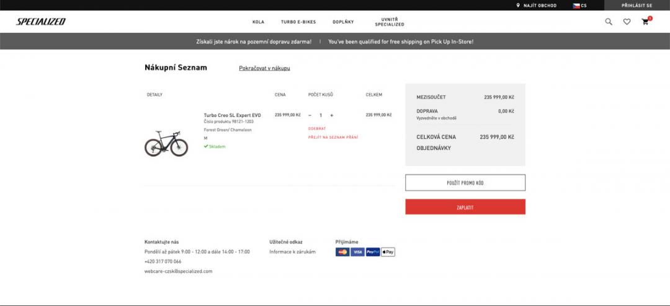Click the Doprava 0,00 Kč value
Viewport: 670px width, 306px height.
pos(506,111)
